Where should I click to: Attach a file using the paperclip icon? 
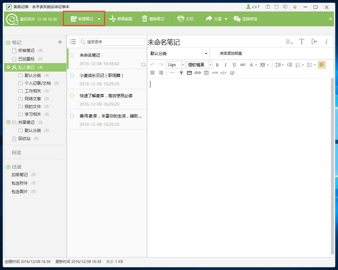(x=288, y=42)
